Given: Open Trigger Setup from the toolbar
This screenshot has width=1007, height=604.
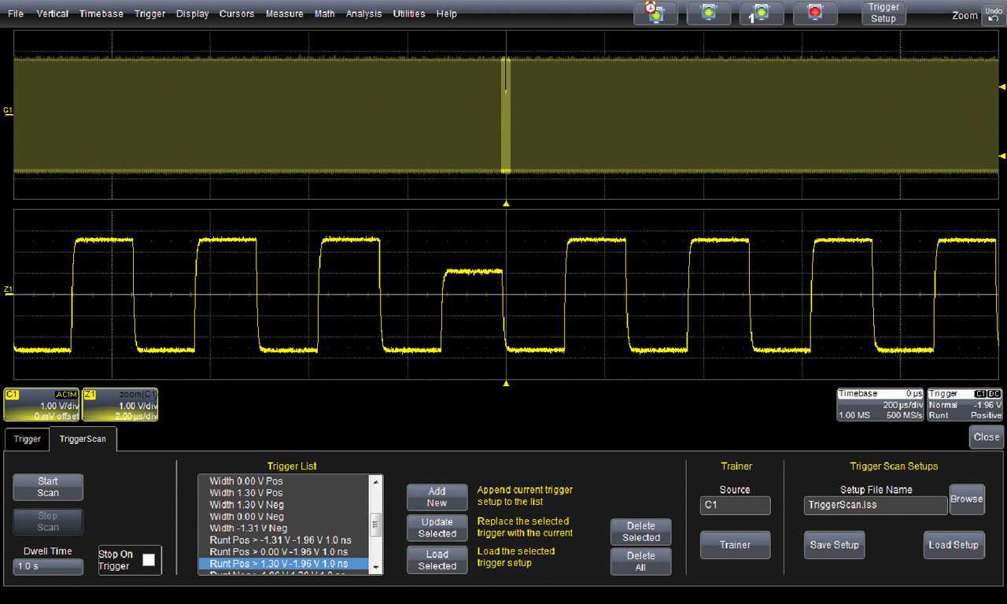Looking at the screenshot, I should [x=883, y=11].
